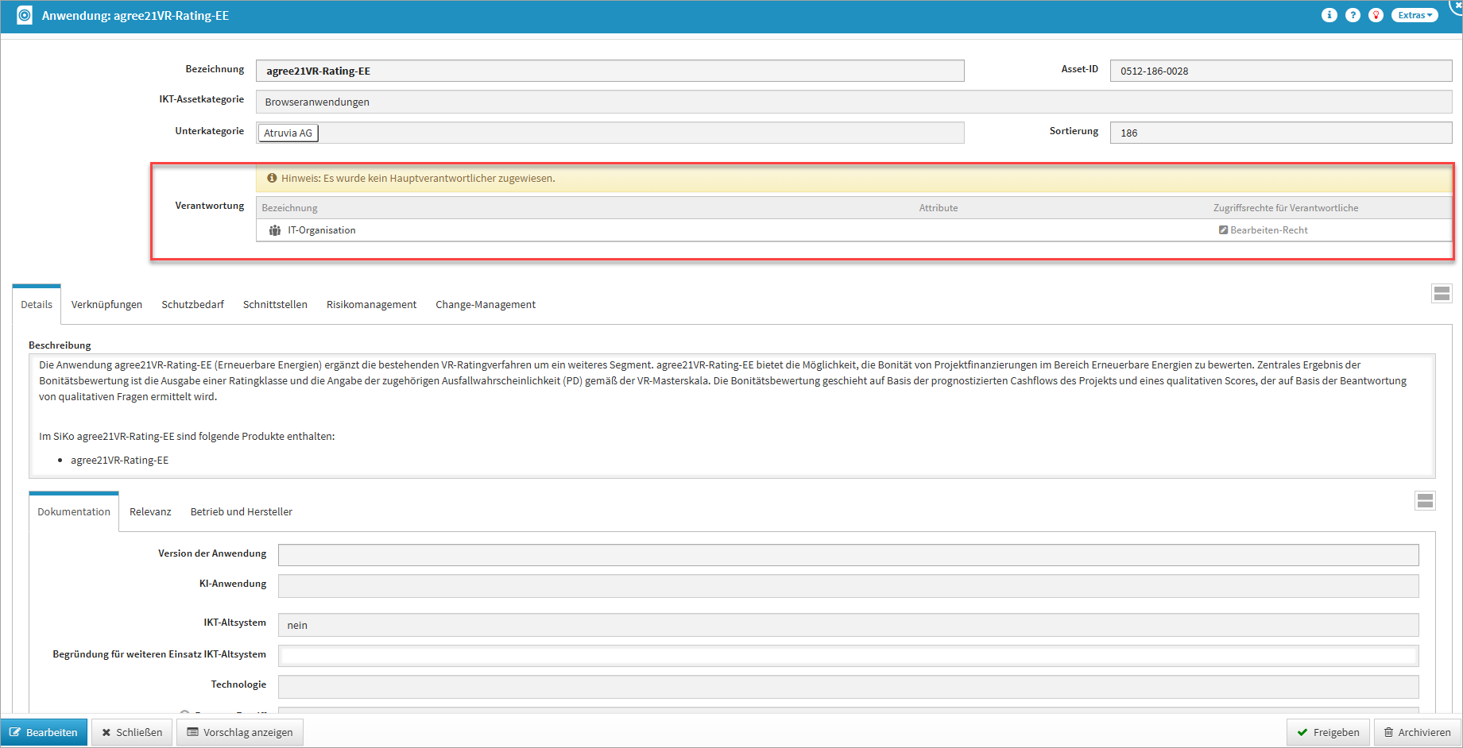This screenshot has width=1463, height=748.
Task: Go to the Change-Management tab
Action: point(485,305)
